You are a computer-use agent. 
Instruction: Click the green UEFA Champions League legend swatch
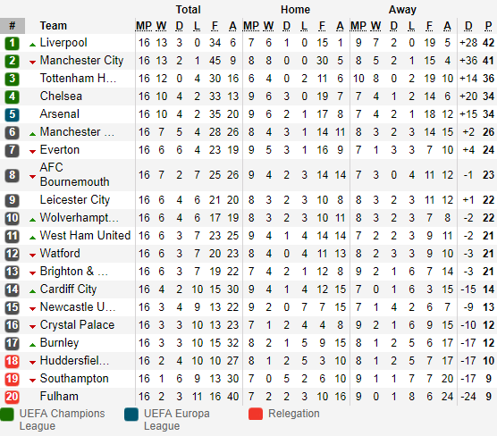point(7,415)
